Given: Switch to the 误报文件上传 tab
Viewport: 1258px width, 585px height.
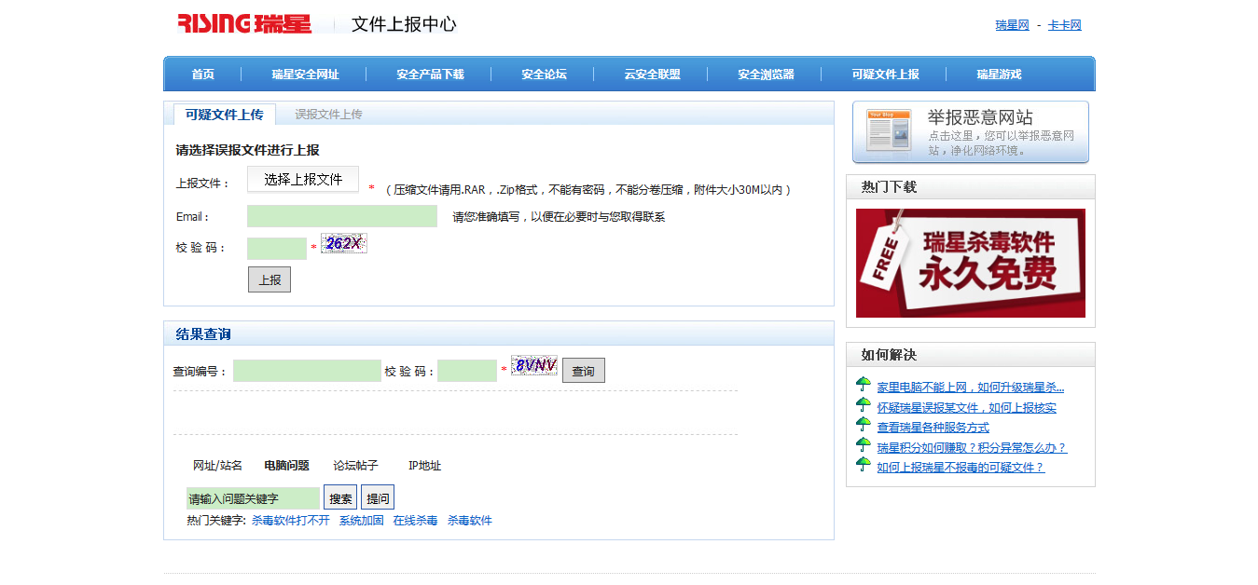Looking at the screenshot, I should point(328,115).
